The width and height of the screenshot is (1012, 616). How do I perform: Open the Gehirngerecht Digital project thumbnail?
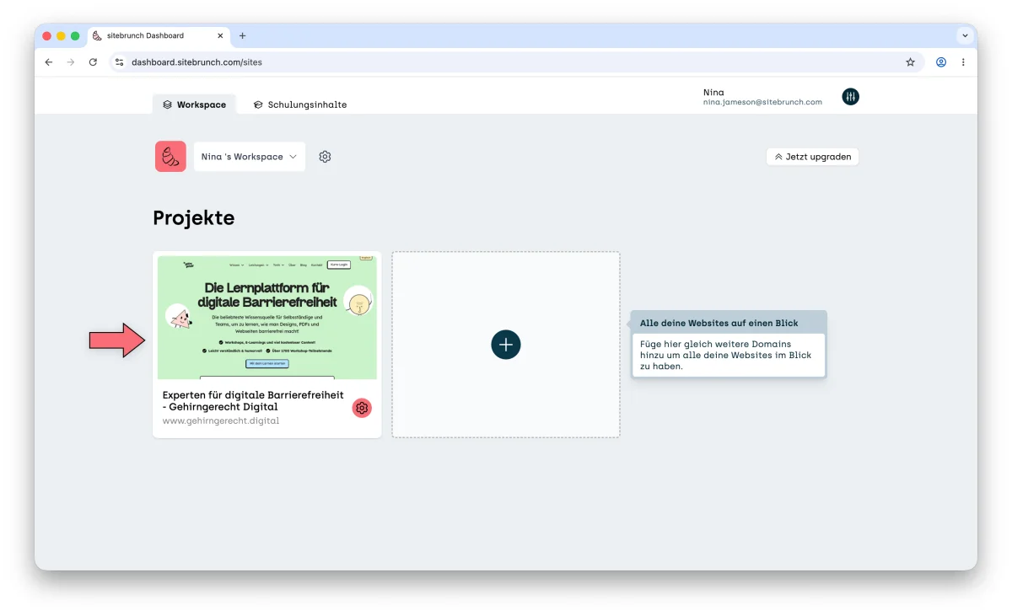[x=267, y=317]
